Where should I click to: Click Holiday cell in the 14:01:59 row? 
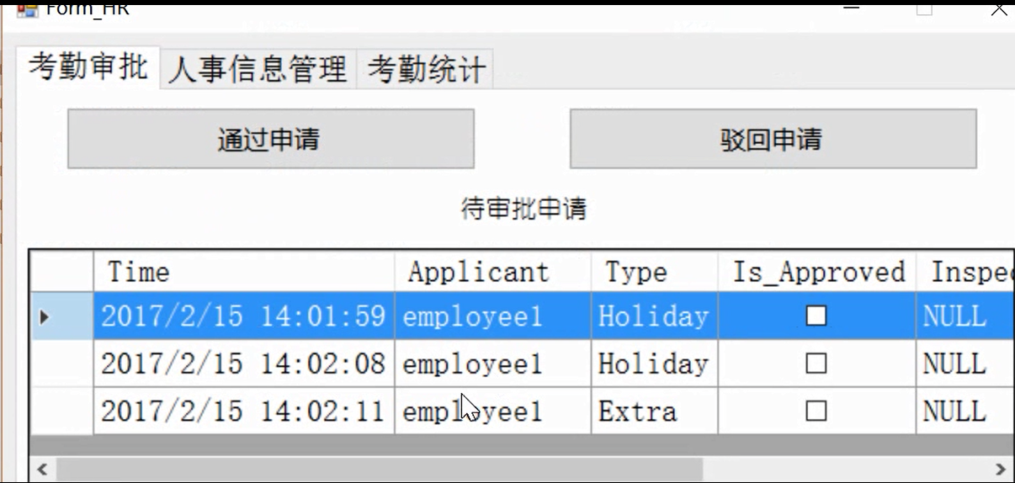[x=655, y=316]
